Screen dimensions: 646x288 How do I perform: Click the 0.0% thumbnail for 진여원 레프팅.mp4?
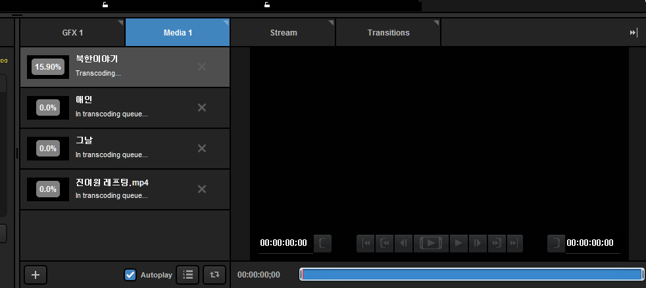tap(48, 189)
